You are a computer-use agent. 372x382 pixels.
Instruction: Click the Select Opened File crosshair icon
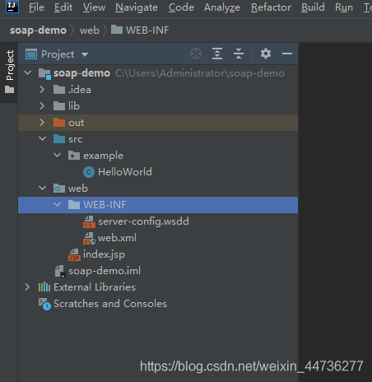[196, 54]
